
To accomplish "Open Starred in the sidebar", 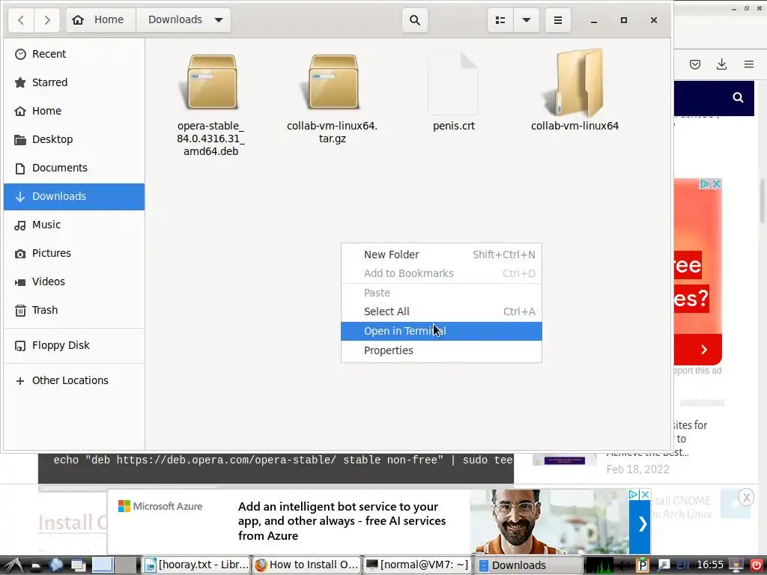I will (x=74, y=82).
